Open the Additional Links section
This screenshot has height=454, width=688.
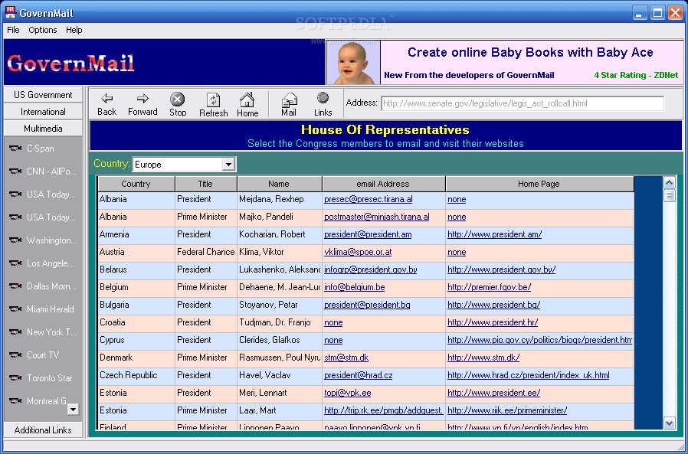(43, 430)
